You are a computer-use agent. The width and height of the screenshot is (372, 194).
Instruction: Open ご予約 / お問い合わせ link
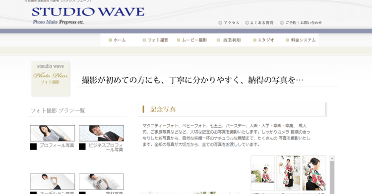click(304, 23)
